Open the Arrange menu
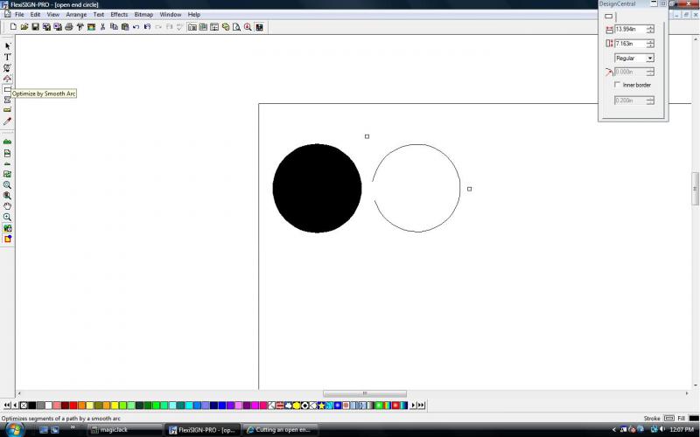 coord(76,14)
